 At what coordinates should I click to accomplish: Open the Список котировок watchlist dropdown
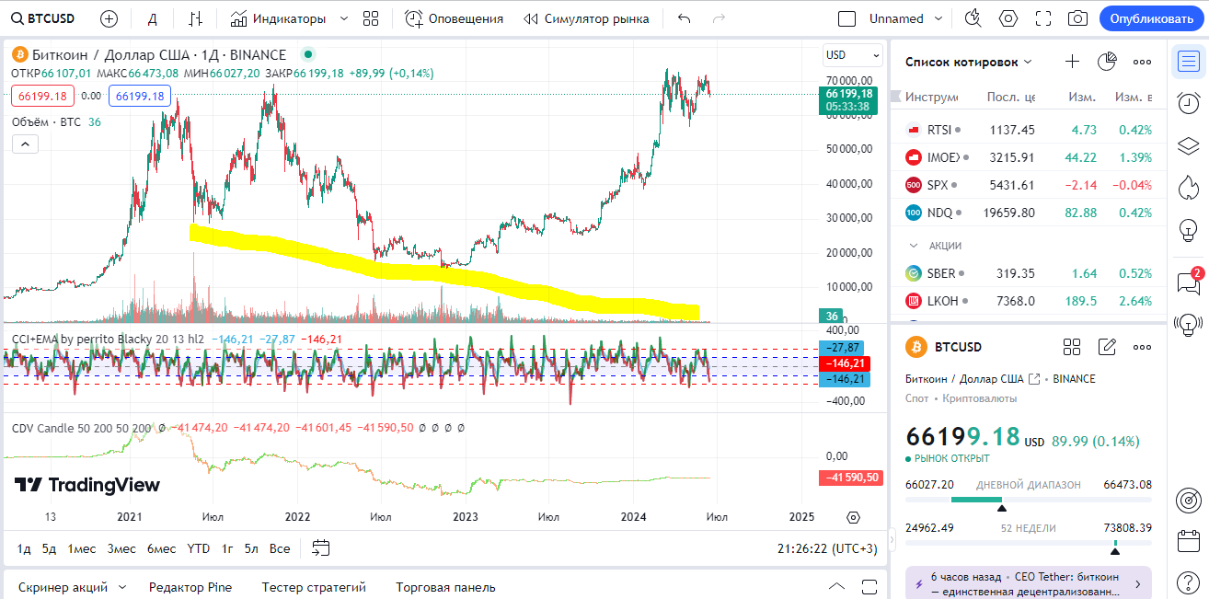969,62
